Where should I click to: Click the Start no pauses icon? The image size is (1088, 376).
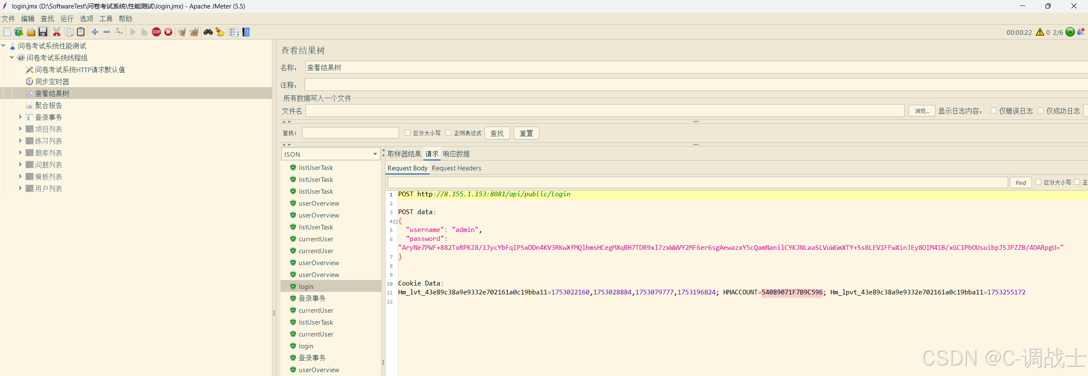(144, 32)
